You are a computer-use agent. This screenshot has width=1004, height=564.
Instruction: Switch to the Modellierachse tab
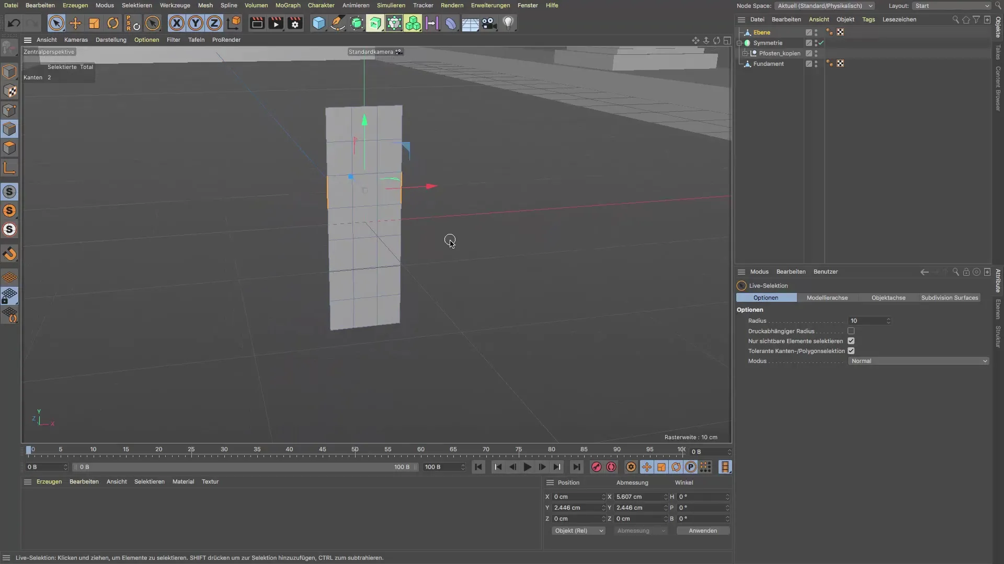pos(827,298)
